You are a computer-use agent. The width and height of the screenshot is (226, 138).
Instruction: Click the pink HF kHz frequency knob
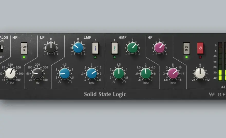coord(173,74)
